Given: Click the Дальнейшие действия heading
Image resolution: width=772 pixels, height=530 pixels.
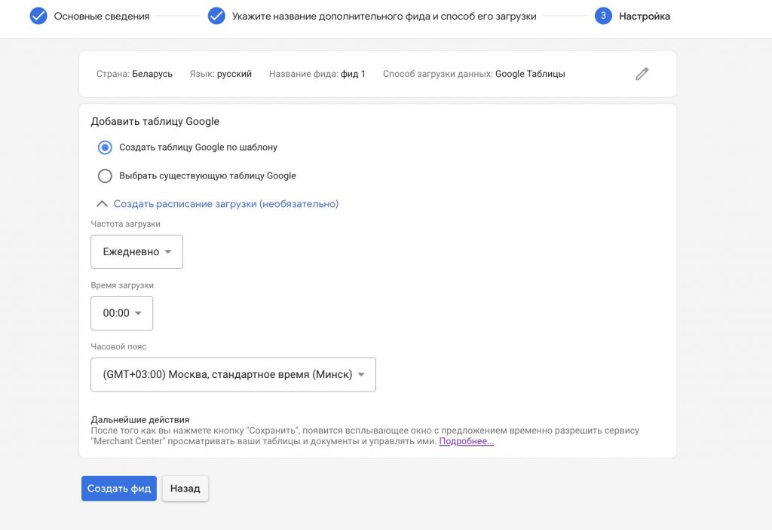Looking at the screenshot, I should (x=139, y=419).
